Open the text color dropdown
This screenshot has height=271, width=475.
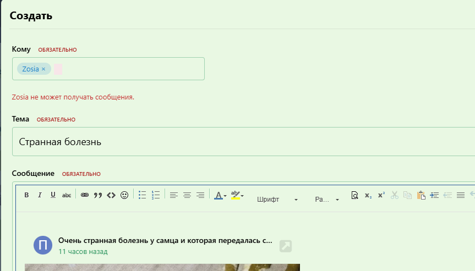coord(220,195)
